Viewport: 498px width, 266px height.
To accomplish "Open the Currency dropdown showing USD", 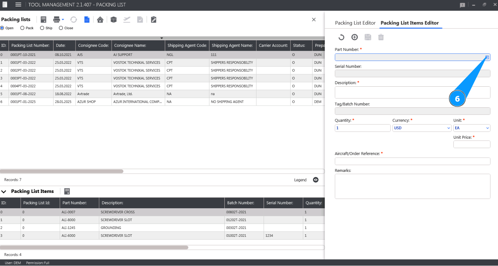I will pyautogui.click(x=422, y=128).
